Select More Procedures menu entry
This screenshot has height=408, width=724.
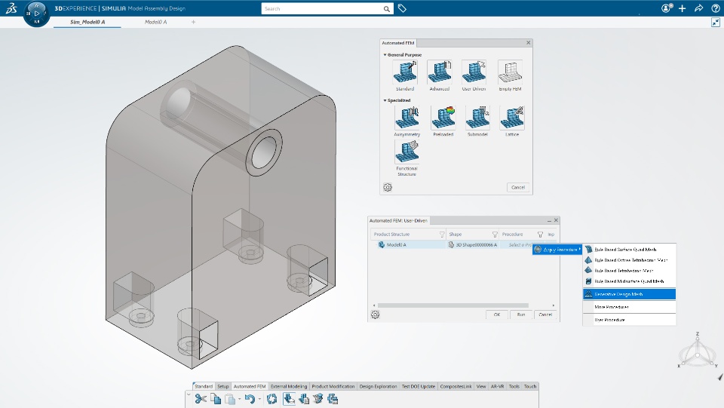[629, 307]
